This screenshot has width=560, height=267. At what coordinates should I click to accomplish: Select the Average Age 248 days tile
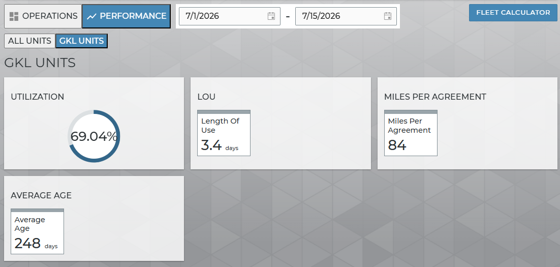(x=37, y=231)
